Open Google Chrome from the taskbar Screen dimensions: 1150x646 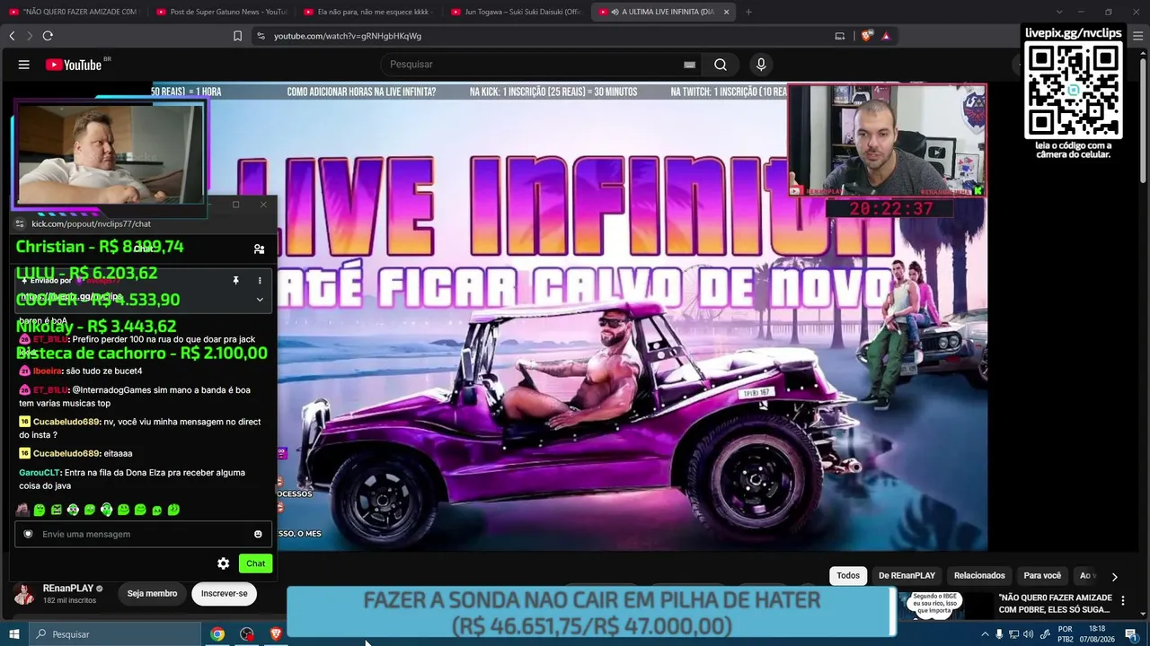click(217, 634)
